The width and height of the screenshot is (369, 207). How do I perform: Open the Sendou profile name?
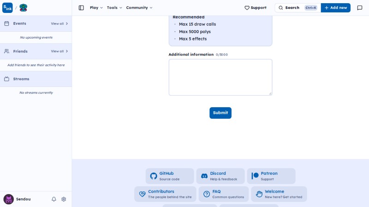tap(24, 199)
